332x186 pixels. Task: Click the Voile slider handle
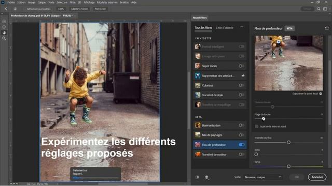(x=256, y=154)
